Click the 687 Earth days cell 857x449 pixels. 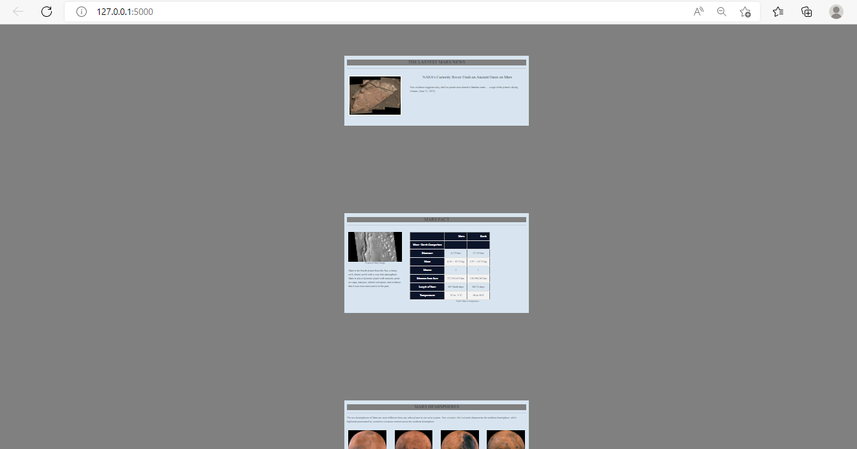coord(456,287)
